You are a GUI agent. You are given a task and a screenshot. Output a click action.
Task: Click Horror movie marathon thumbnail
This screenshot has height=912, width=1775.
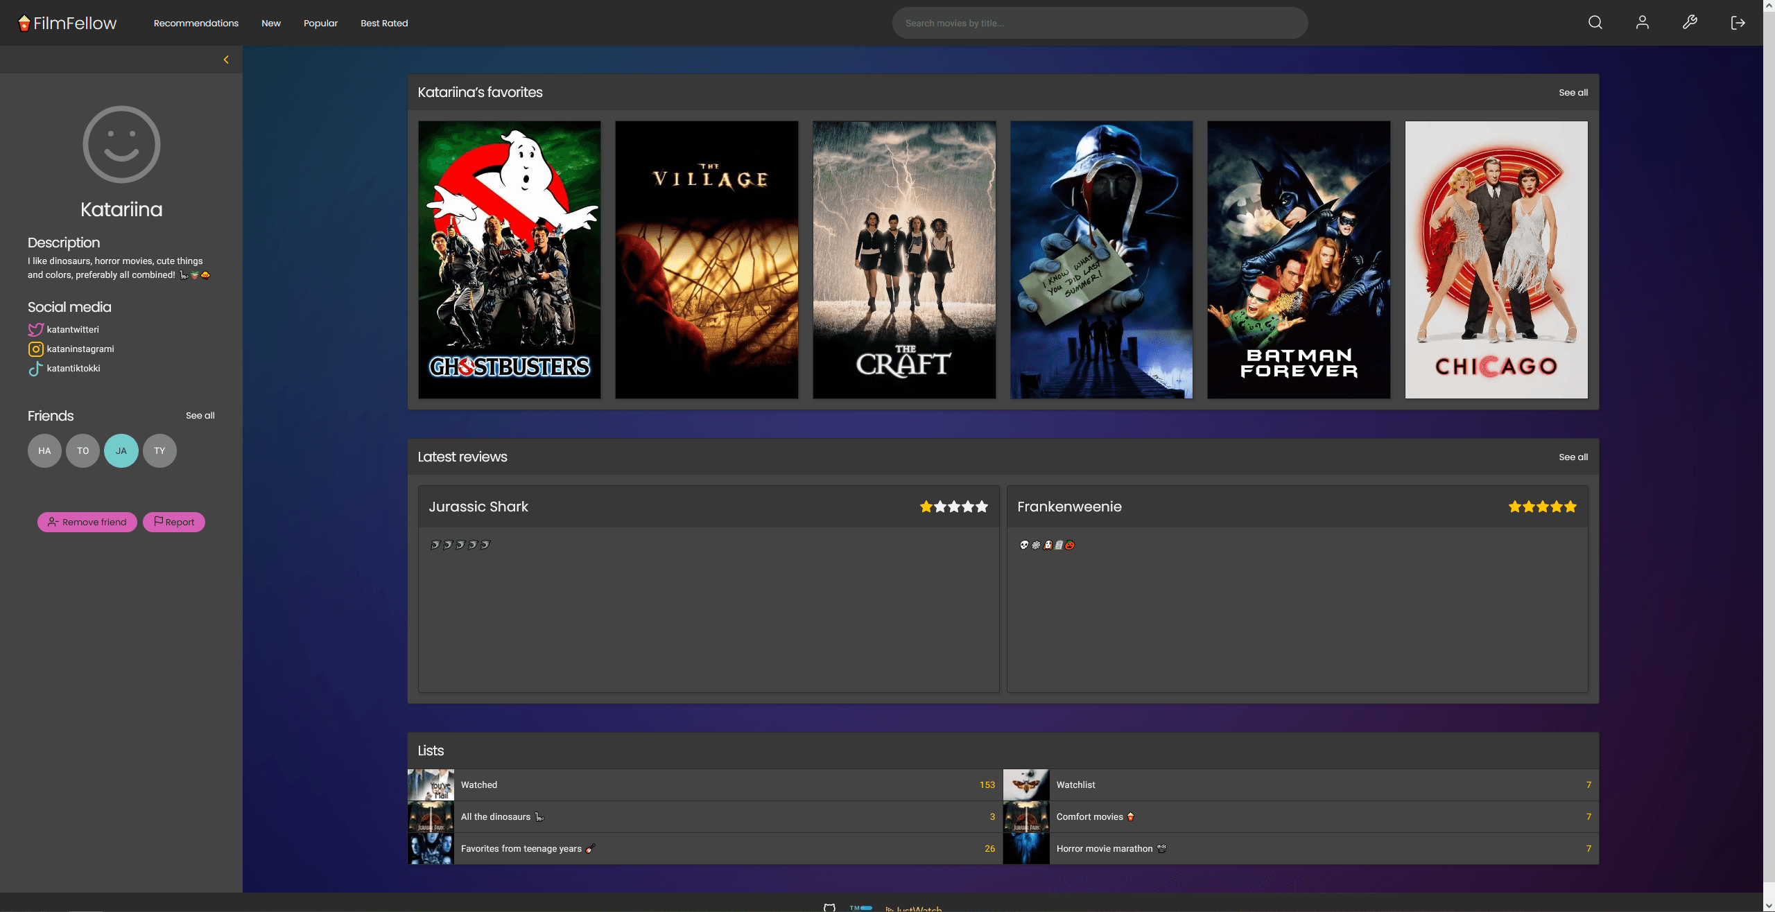click(x=1026, y=848)
